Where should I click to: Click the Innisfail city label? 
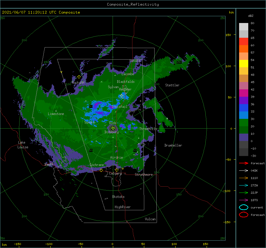point(119,107)
